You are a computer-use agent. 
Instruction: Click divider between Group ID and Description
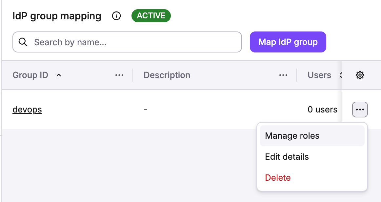(133, 75)
